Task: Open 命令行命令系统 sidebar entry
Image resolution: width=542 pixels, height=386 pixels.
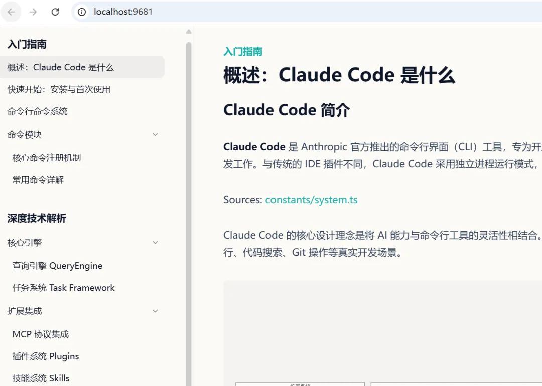Action: [x=37, y=111]
